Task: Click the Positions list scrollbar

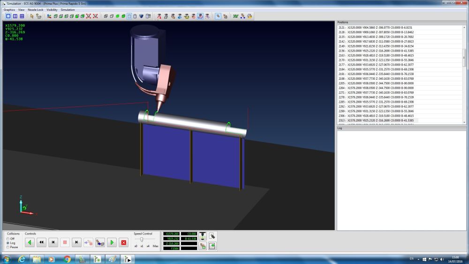Action: point(464,58)
